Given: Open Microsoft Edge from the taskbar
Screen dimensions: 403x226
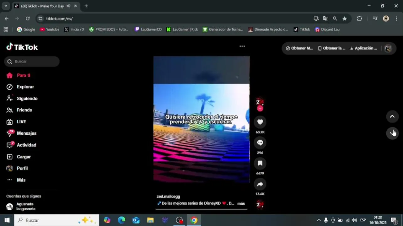Looking at the screenshot, I should (121, 220).
